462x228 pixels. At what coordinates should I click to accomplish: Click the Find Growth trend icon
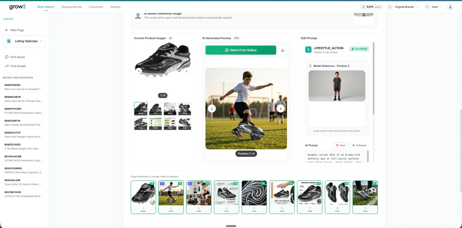click(7, 66)
